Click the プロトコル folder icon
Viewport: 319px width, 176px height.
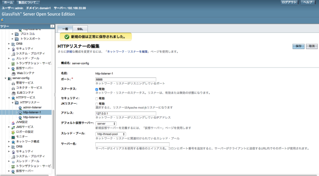tap(17, 34)
